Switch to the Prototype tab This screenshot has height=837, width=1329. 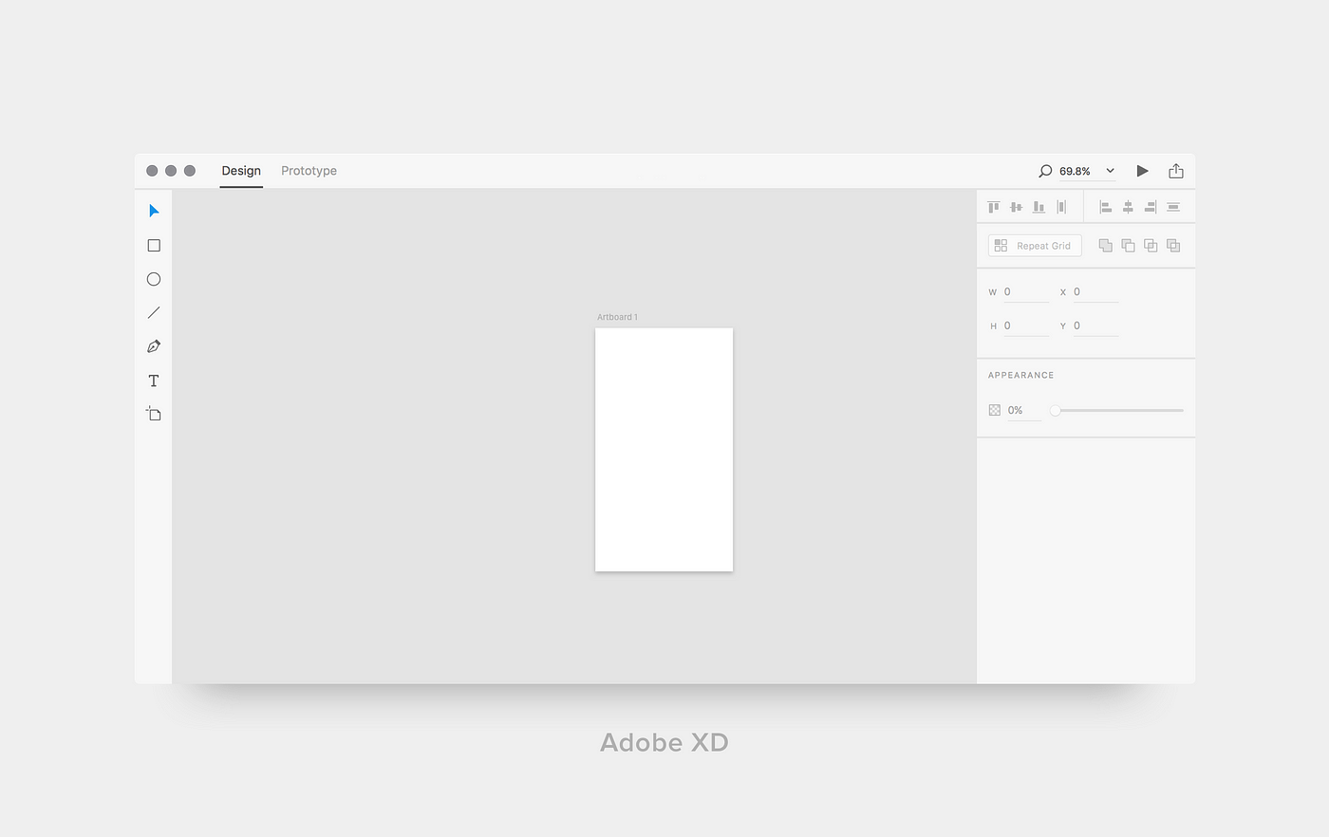309,171
